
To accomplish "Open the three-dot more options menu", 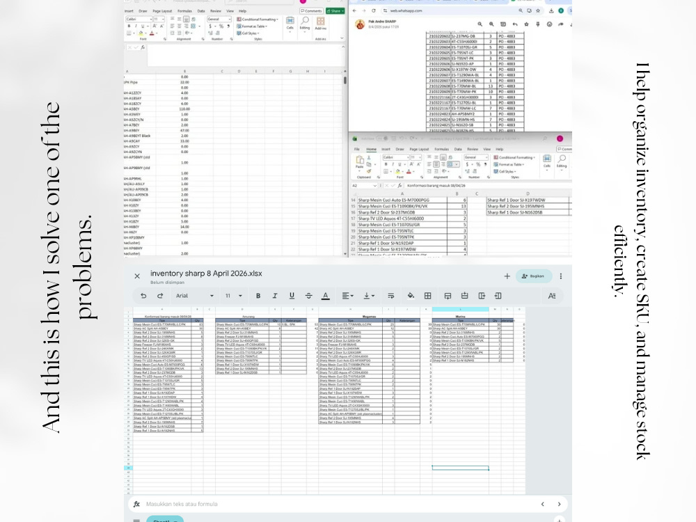I will tap(560, 276).
